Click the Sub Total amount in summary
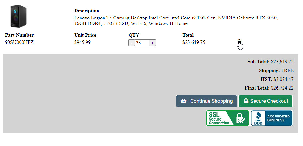303x146 pixels. click(282, 62)
